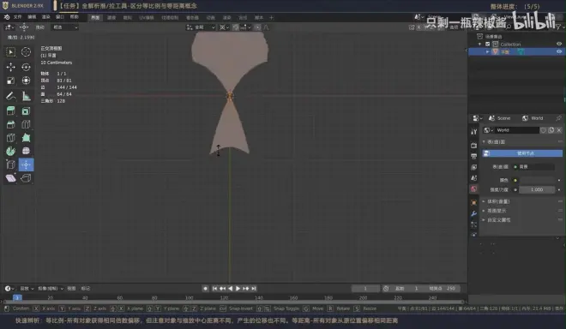Choose the Edge Slide tool

click(x=11, y=164)
